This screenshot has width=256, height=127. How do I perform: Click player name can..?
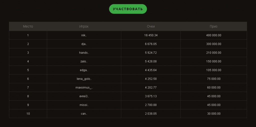coord(84,114)
